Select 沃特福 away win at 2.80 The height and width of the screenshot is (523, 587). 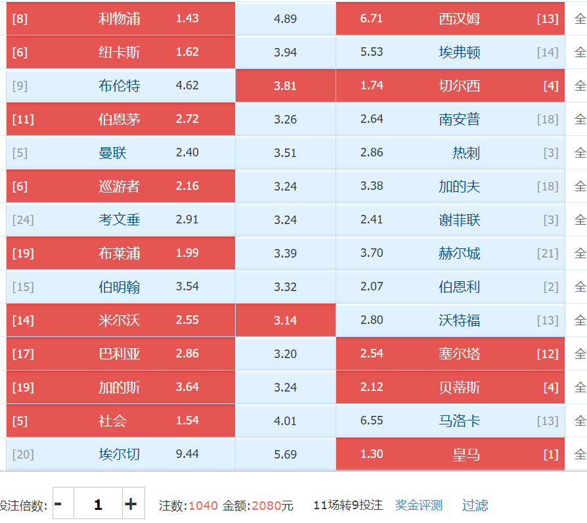450,321
